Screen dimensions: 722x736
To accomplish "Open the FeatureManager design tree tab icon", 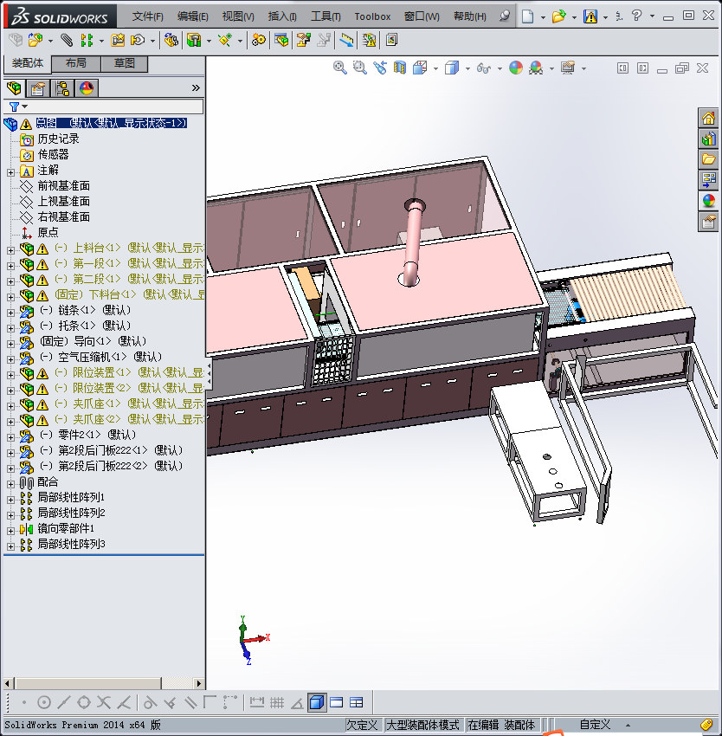I will (14, 87).
